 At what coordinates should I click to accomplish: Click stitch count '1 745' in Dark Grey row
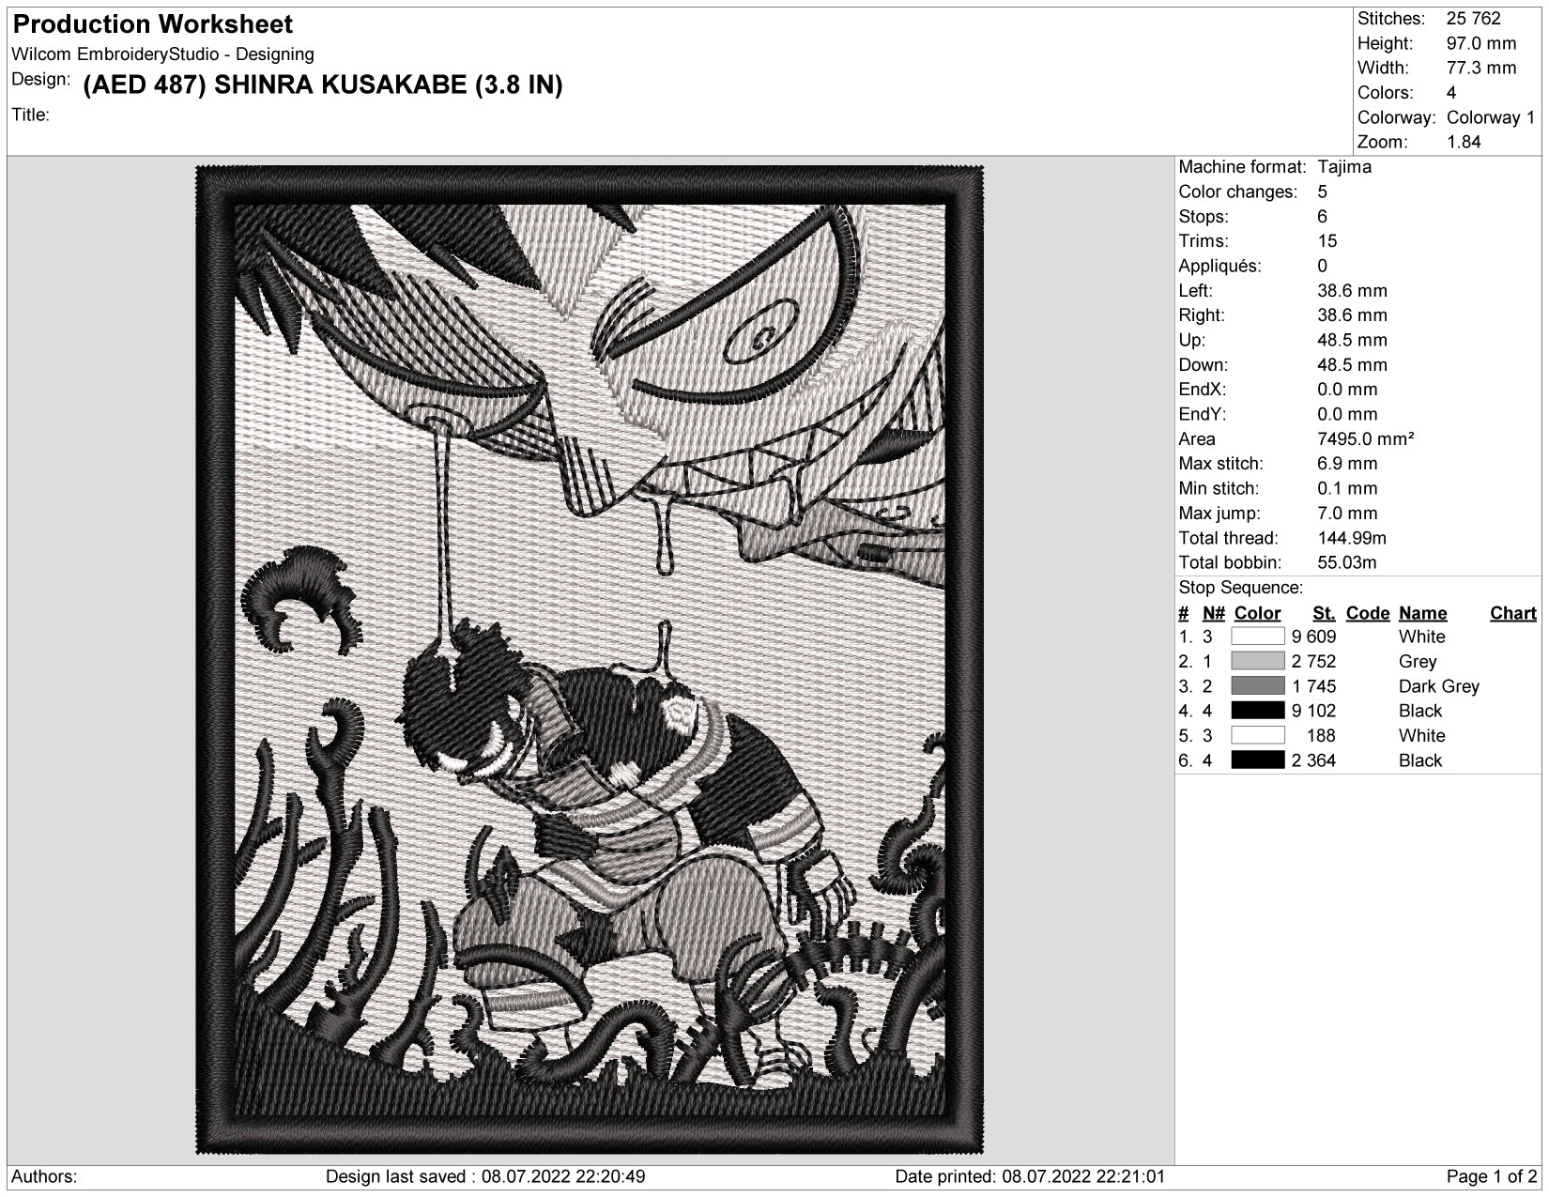(x=1313, y=686)
